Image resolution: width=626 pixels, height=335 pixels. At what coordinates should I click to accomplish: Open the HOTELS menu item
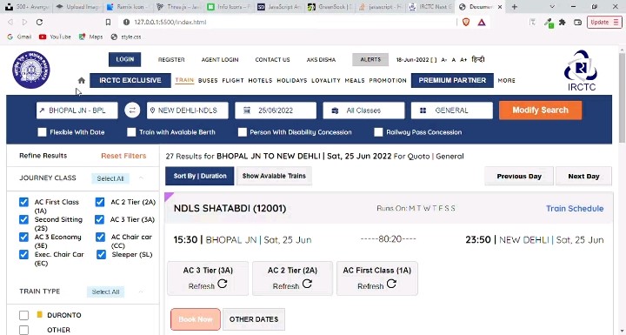[x=260, y=80]
